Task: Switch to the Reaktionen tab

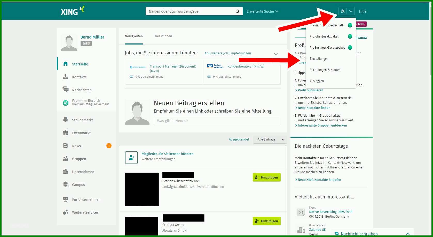Action: click(163, 36)
